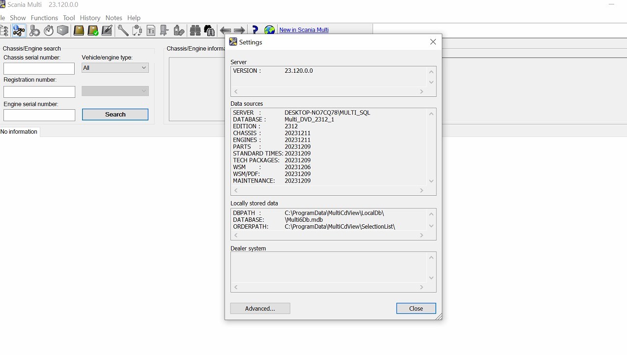Viewport: 627px width, 356px height.
Task: Open the Ti document icon
Action: 151,30
